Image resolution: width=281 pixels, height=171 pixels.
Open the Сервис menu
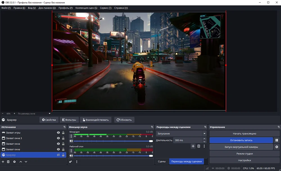coord(105,8)
